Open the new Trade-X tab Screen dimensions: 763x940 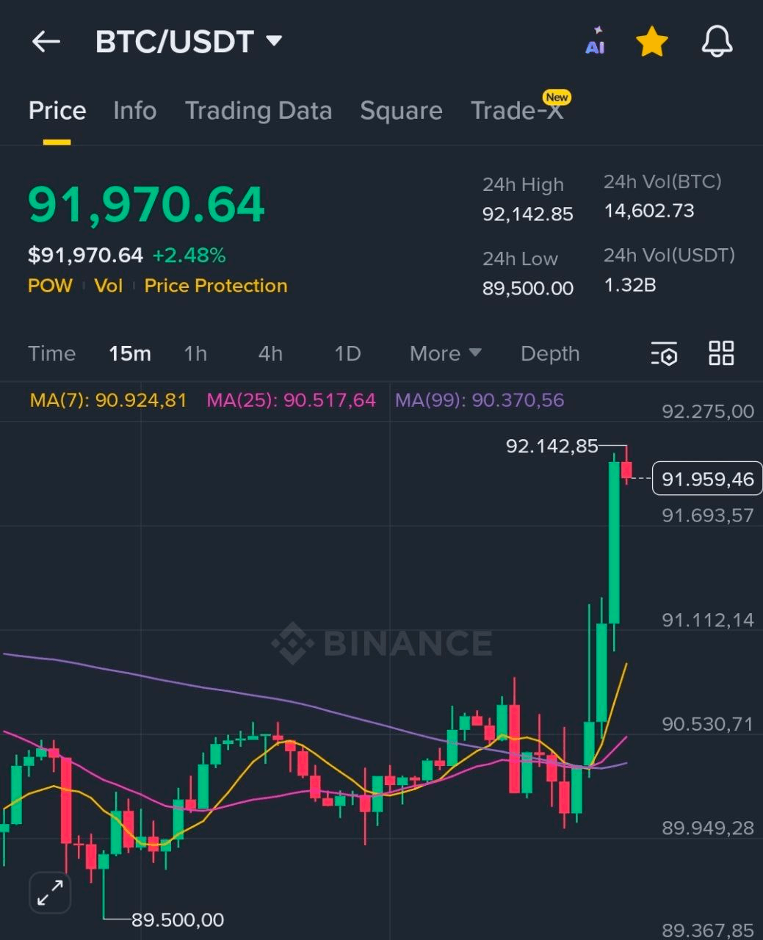pos(517,111)
